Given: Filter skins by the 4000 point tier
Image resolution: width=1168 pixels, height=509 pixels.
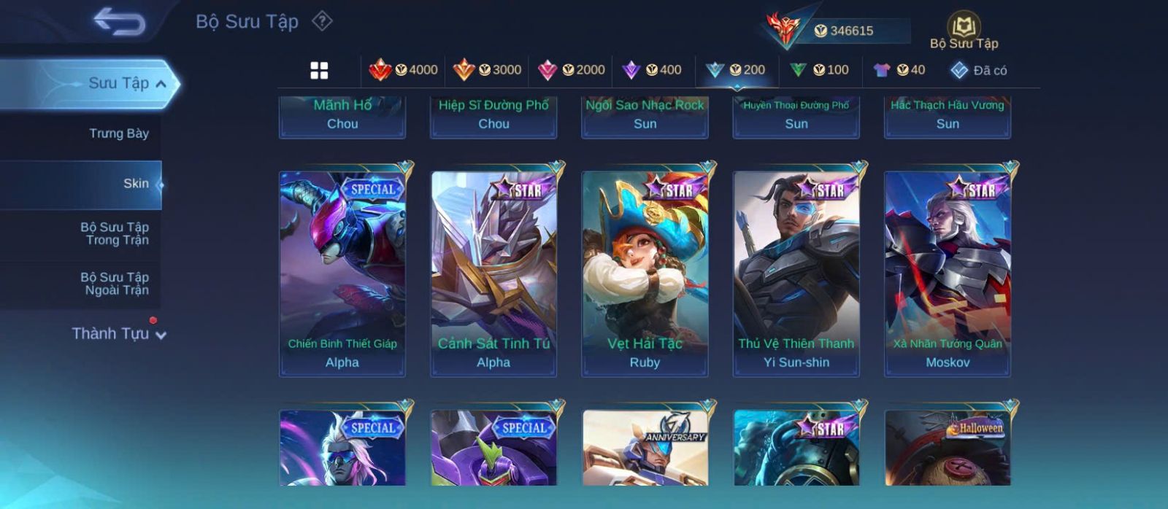Looking at the screenshot, I should click(x=403, y=70).
